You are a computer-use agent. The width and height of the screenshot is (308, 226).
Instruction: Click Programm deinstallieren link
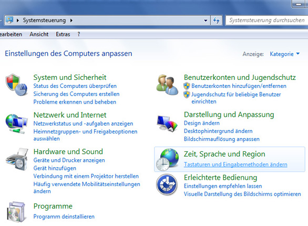pyautogui.click(x=64, y=217)
